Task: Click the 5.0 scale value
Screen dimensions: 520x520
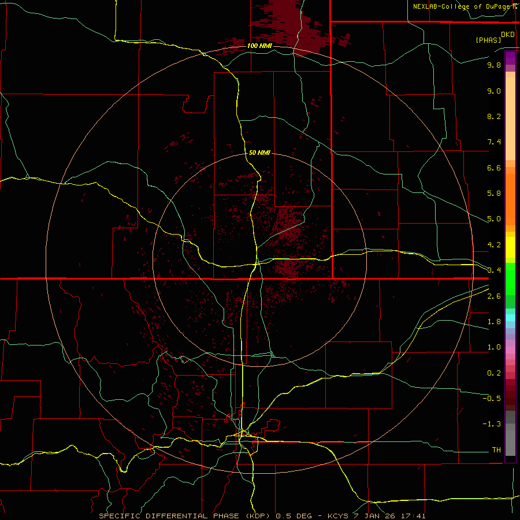Action: pos(494,219)
